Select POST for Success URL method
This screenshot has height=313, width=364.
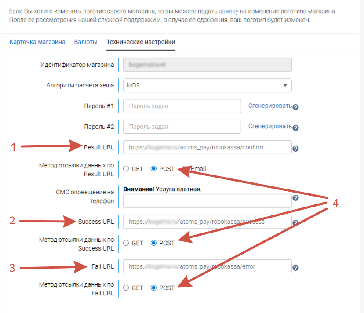[x=153, y=243]
